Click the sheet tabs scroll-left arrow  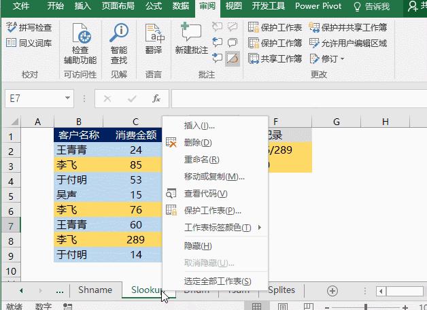click(x=21, y=291)
